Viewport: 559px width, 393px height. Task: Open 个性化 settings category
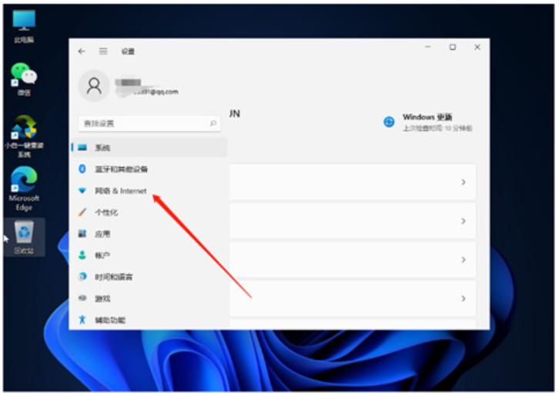pos(149,213)
